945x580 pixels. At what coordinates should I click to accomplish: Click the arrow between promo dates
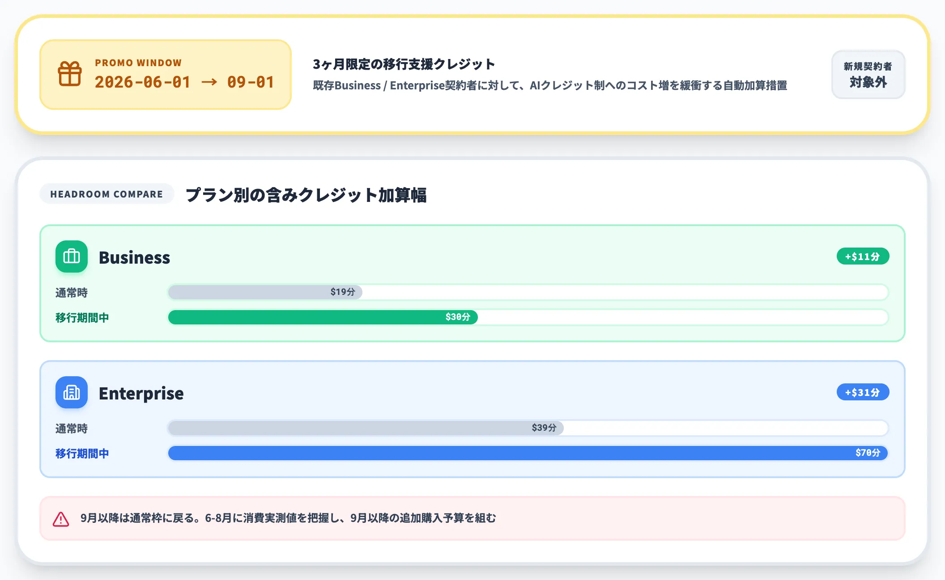pyautogui.click(x=209, y=82)
